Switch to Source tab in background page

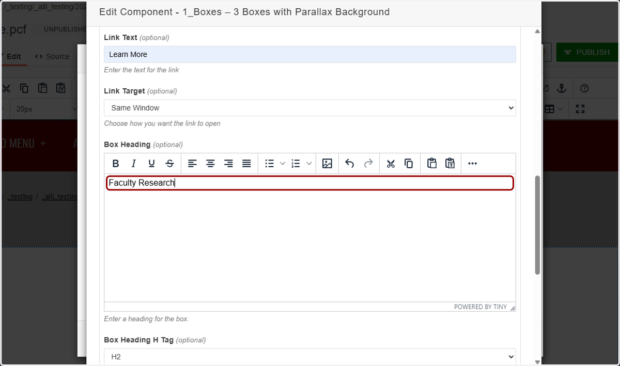point(52,57)
